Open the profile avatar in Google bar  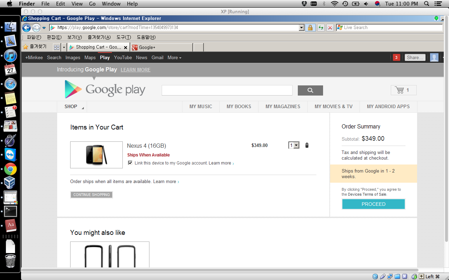(434, 57)
